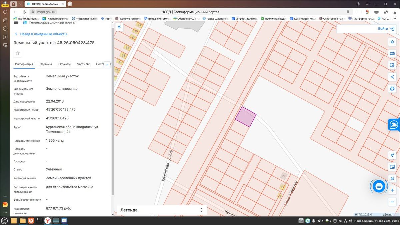The height and width of the screenshot is (225, 400).
Task: Click the highlighted purple parcel on map
Action: [246, 117]
